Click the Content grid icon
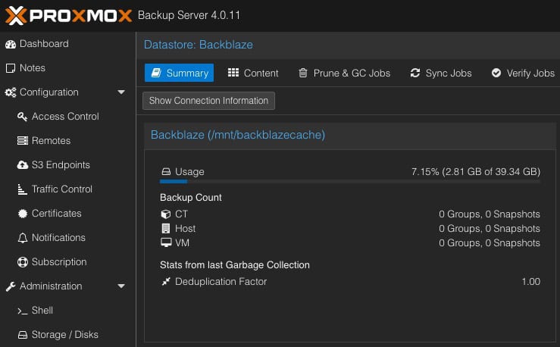This screenshot has width=560, height=347. click(x=233, y=73)
